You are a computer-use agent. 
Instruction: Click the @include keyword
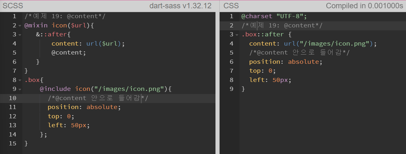pyautogui.click(x=55, y=89)
